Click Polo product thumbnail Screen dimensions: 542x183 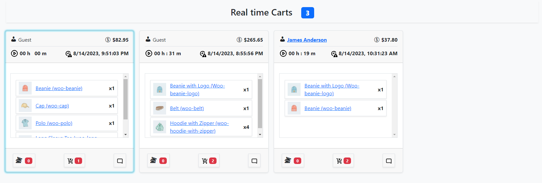point(25,123)
